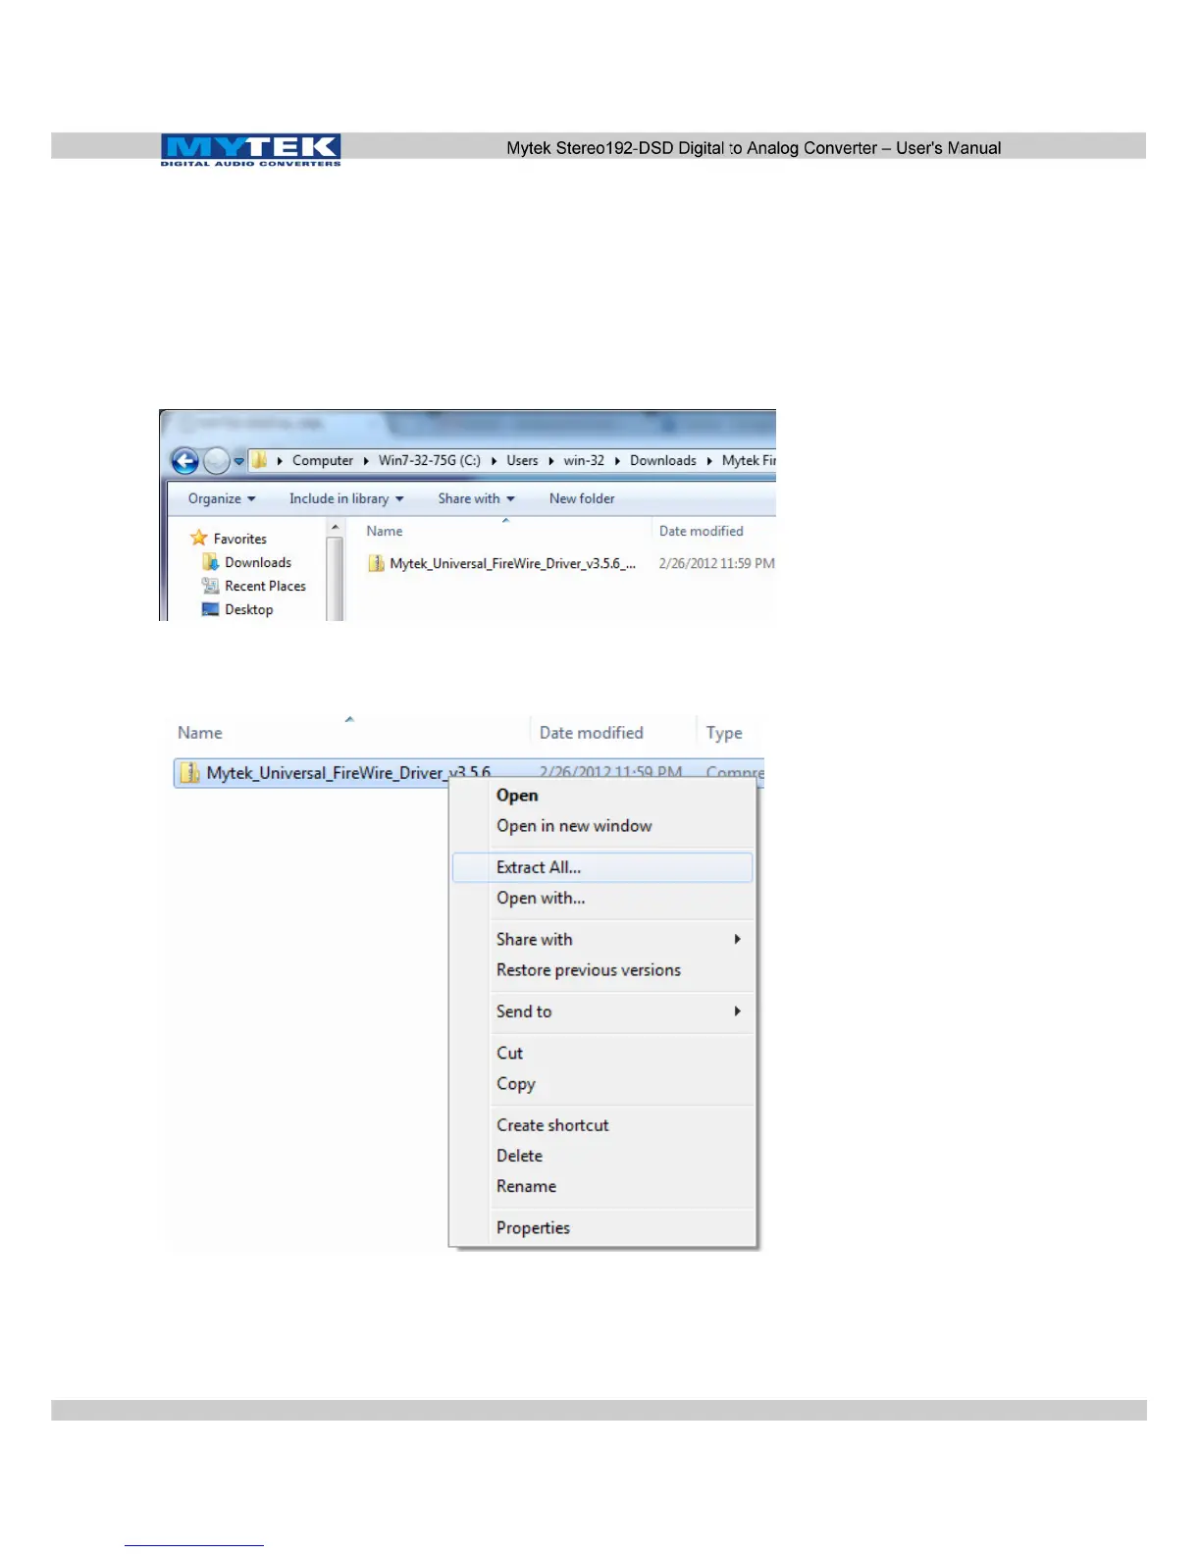The width and height of the screenshot is (1201, 1554).
Task: Click the folder icon in address bar
Action: pos(259,459)
